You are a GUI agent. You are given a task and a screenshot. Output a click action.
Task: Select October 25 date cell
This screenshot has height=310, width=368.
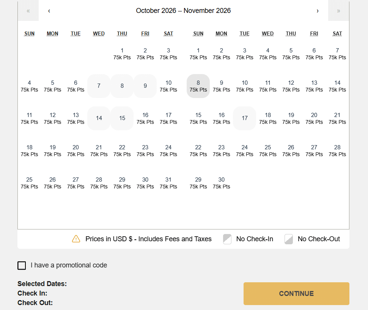click(30, 183)
